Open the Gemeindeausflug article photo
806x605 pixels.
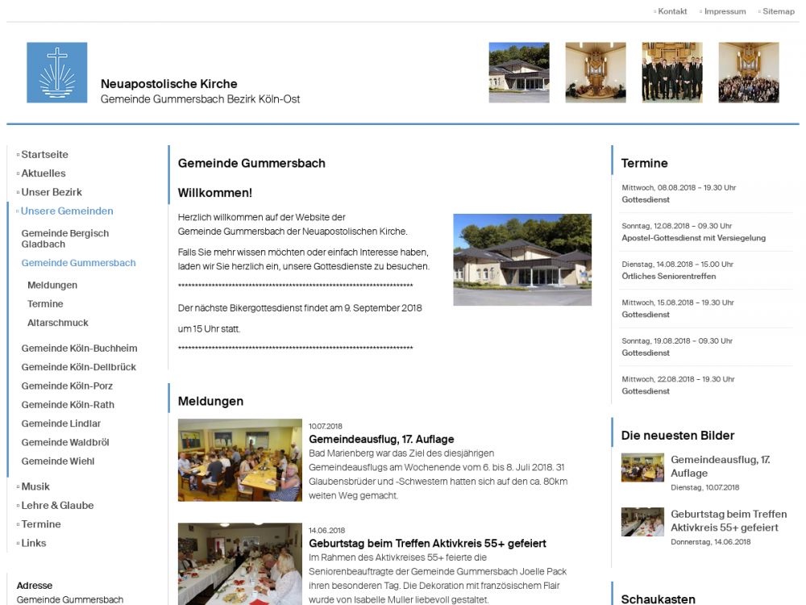pyautogui.click(x=239, y=460)
